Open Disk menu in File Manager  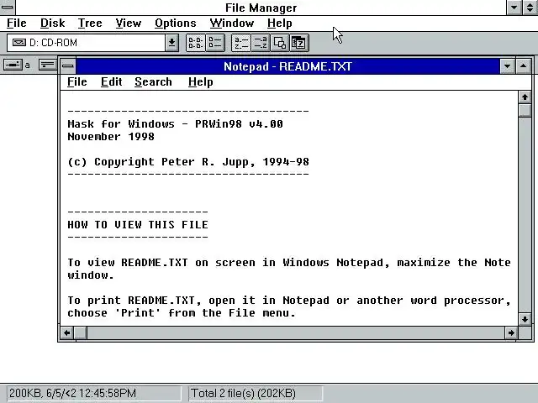[52, 23]
